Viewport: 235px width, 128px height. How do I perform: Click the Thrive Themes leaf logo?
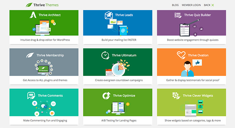[x=29, y=5]
